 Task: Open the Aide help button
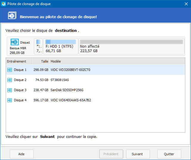click(x=22, y=154)
